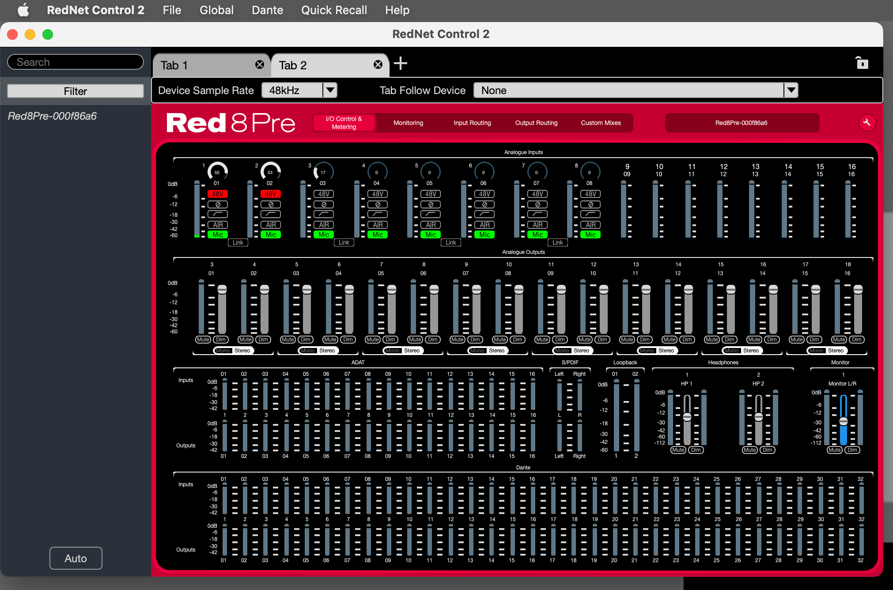Toggle phase invert on analogue input 03
The image size is (893, 590).
pos(324,204)
